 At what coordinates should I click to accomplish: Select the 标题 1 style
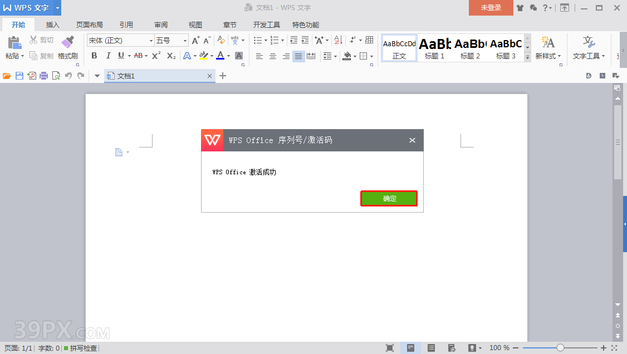pos(435,48)
